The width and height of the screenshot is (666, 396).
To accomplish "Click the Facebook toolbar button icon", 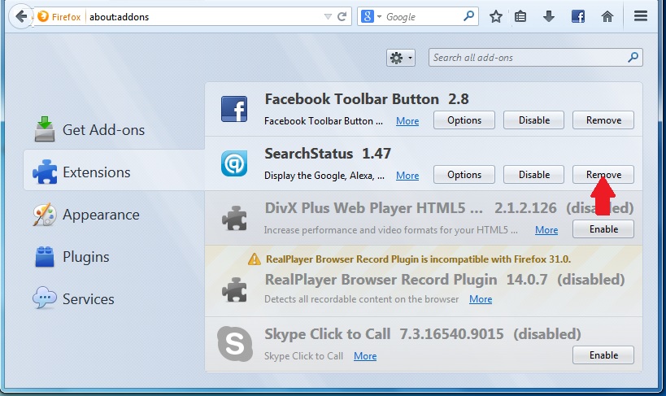I will 578,16.
